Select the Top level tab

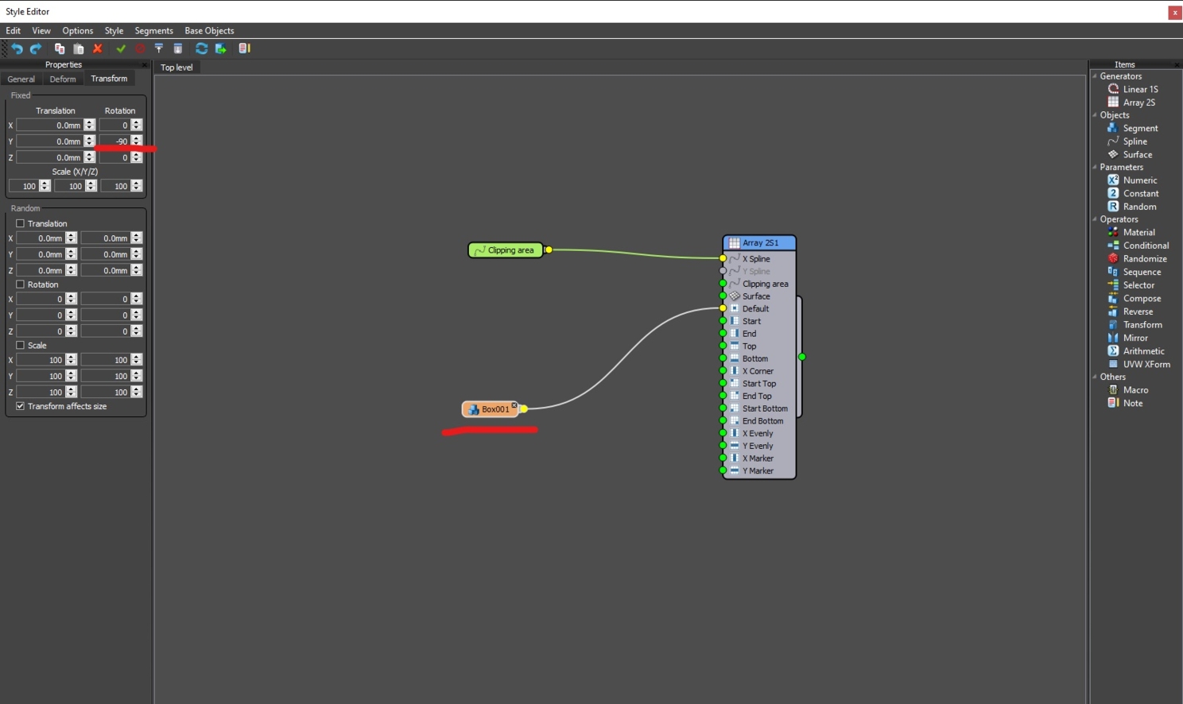(176, 68)
